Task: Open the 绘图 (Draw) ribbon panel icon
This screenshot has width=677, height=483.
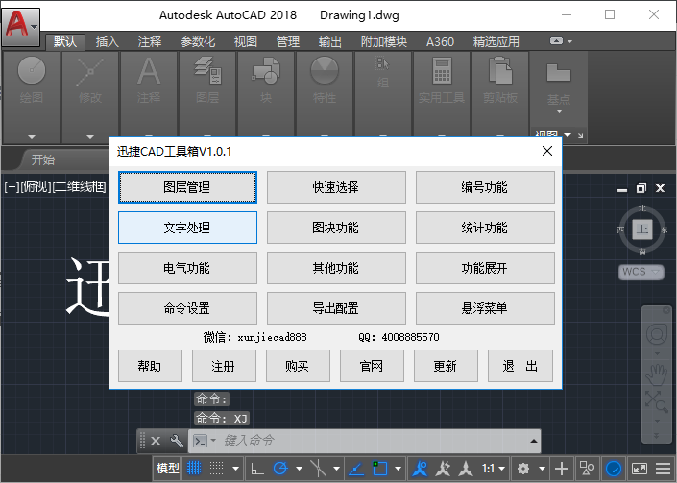Action: [x=31, y=70]
